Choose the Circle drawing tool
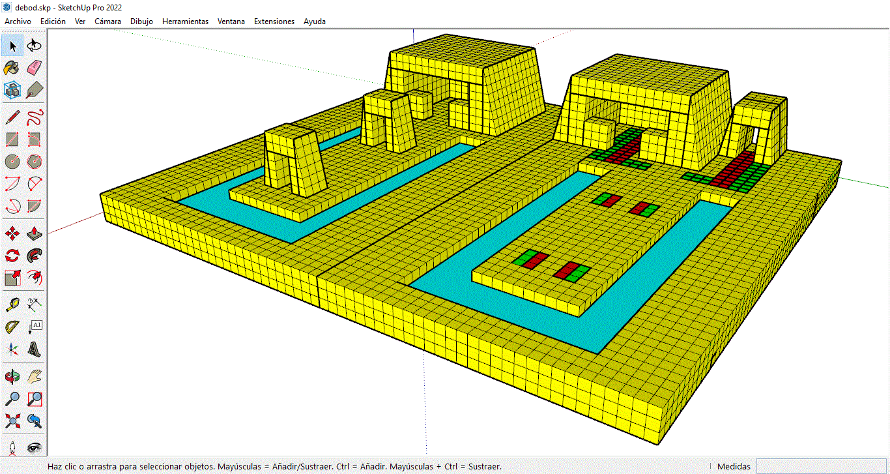 point(12,161)
